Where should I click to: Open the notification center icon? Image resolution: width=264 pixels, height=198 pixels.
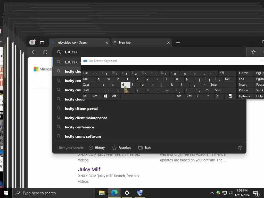[x=256, y=193]
